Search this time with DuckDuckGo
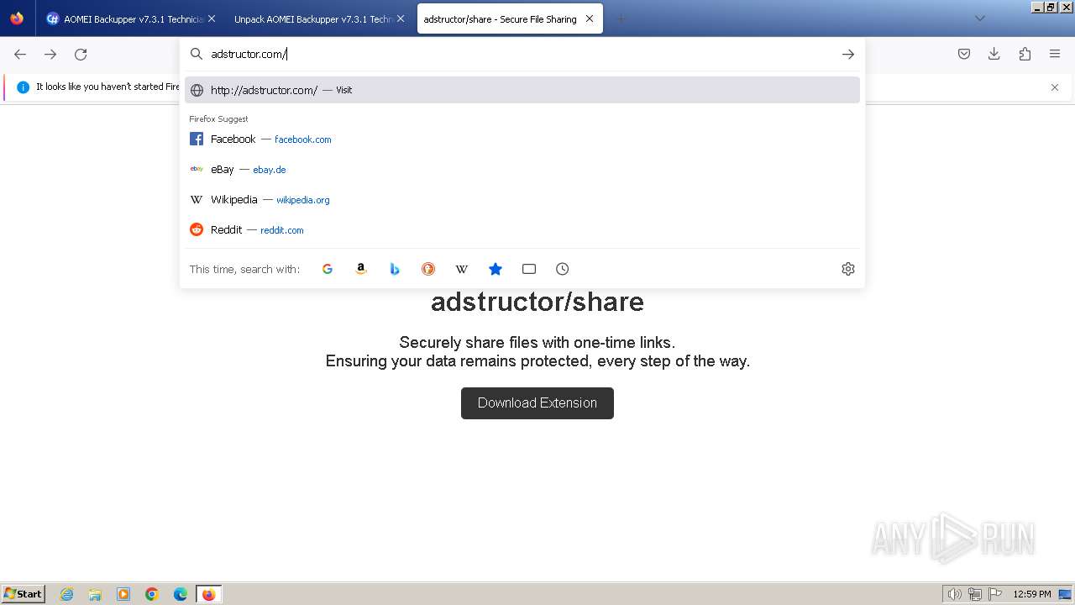Image resolution: width=1075 pixels, height=605 pixels. point(428,269)
